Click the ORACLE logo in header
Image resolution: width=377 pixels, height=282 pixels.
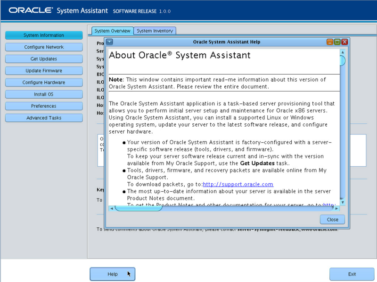pyautogui.click(x=31, y=10)
